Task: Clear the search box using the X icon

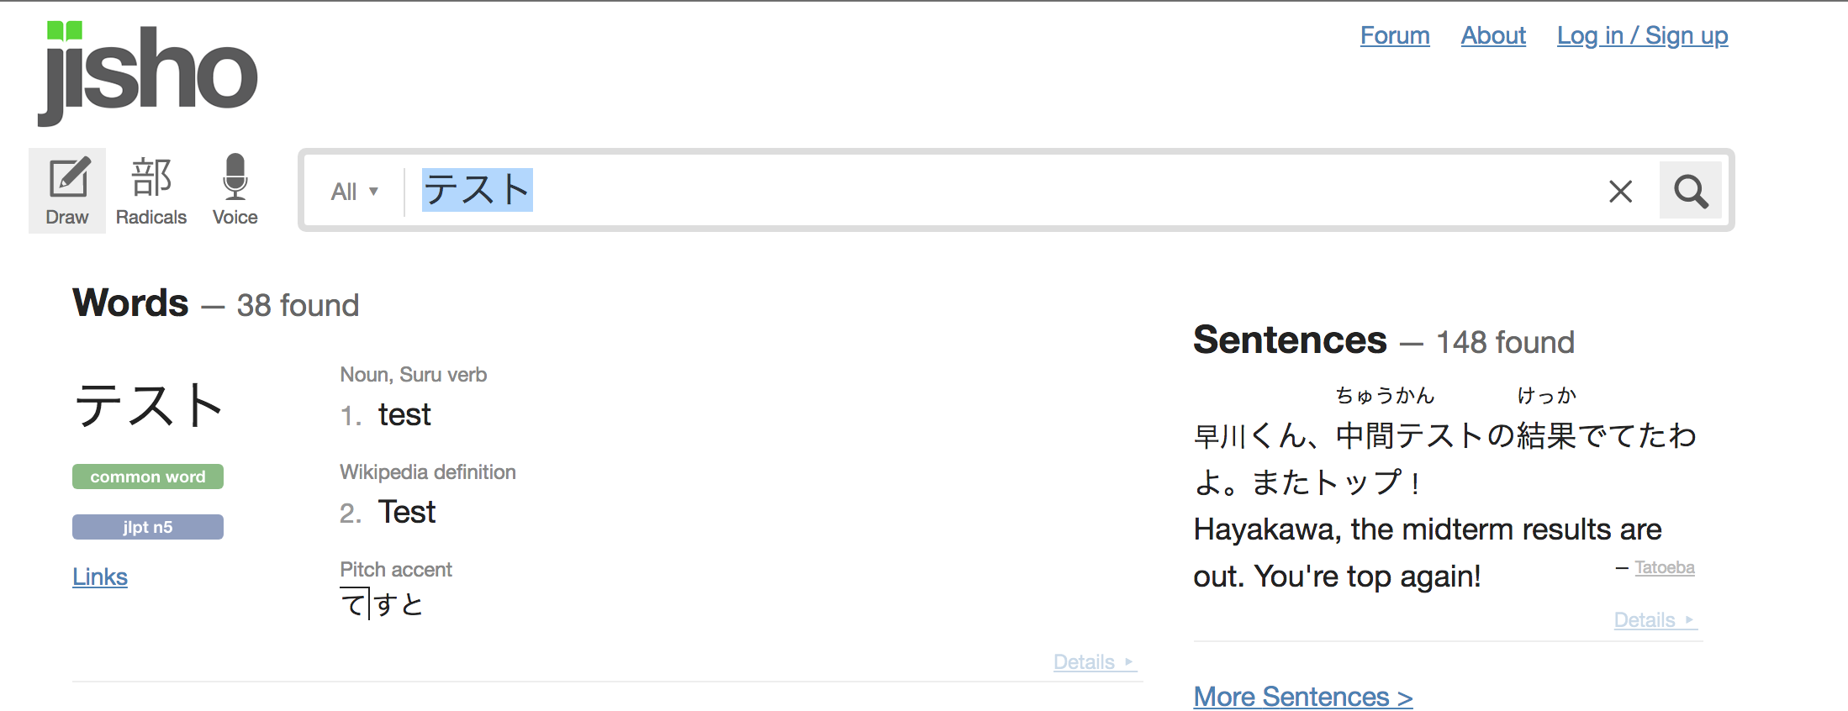Action: pos(1620,192)
